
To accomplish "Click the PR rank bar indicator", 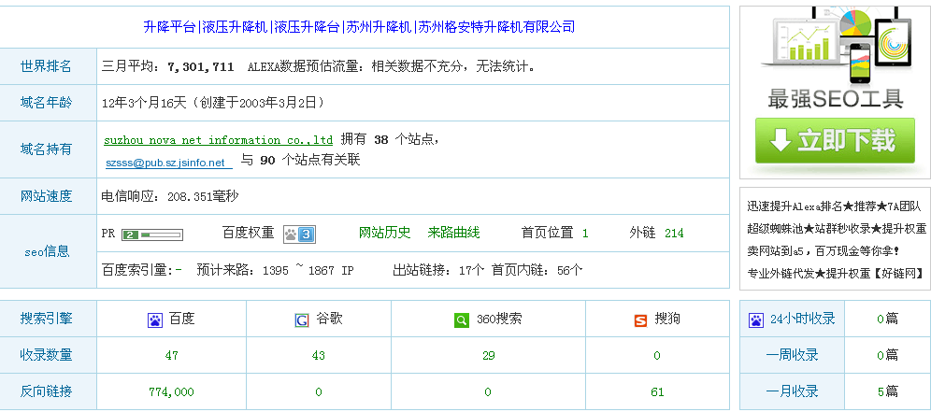I will (151, 234).
